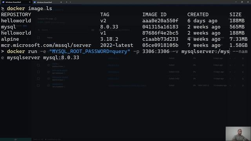Click the presenter webcam thumbnail
The image size is (251, 141).
(238, 134)
